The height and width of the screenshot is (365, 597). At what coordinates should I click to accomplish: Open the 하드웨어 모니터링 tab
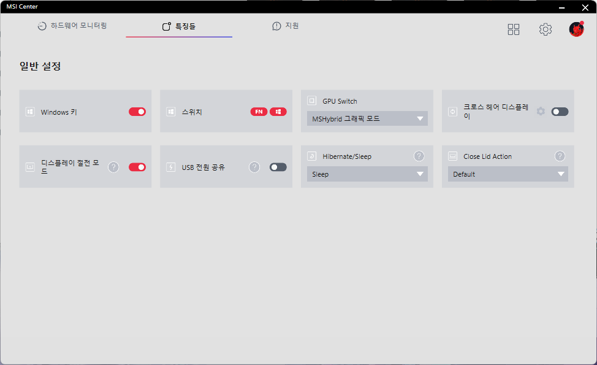pos(72,26)
